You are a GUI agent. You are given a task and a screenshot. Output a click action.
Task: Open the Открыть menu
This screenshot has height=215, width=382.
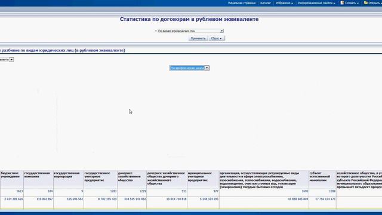[x=375, y=3]
